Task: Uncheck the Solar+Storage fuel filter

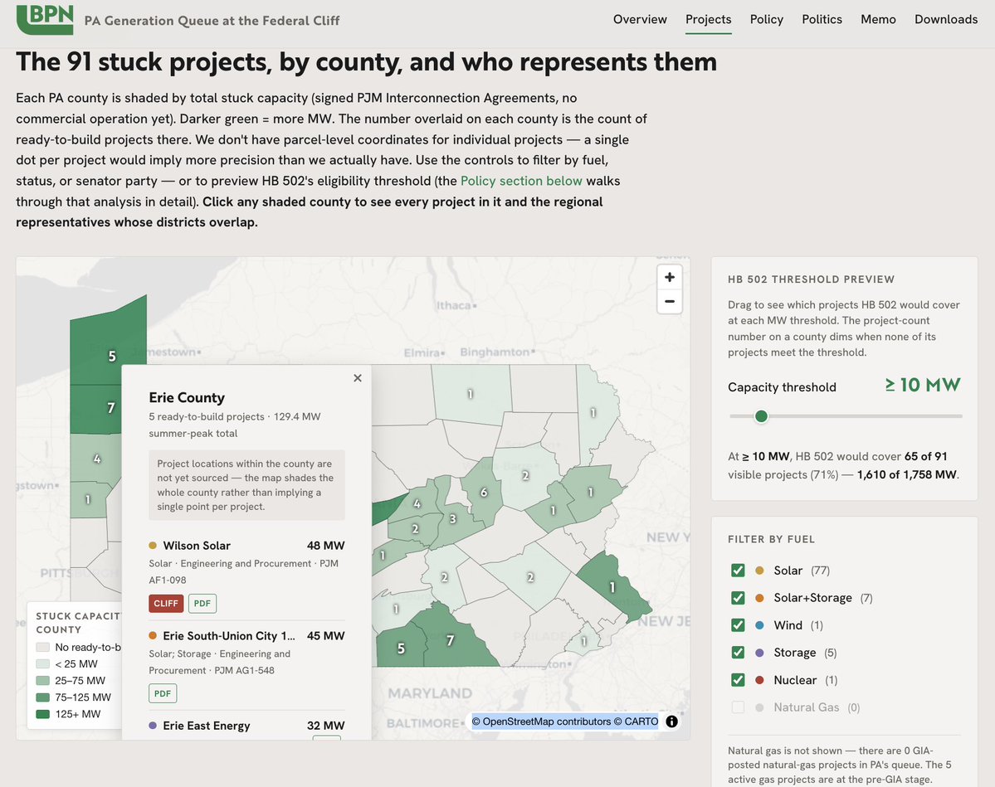Action: pyautogui.click(x=738, y=597)
